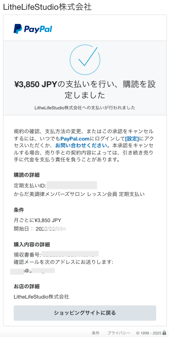
Task: Click the © 1999 - 2025 copyright text
Action: 149,333
